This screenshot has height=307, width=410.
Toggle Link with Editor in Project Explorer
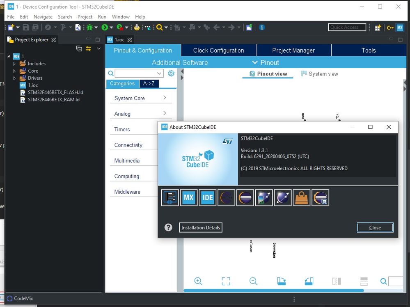[x=88, y=49]
